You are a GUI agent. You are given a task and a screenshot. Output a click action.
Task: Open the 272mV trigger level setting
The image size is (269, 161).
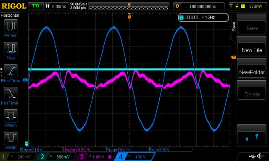248,7
